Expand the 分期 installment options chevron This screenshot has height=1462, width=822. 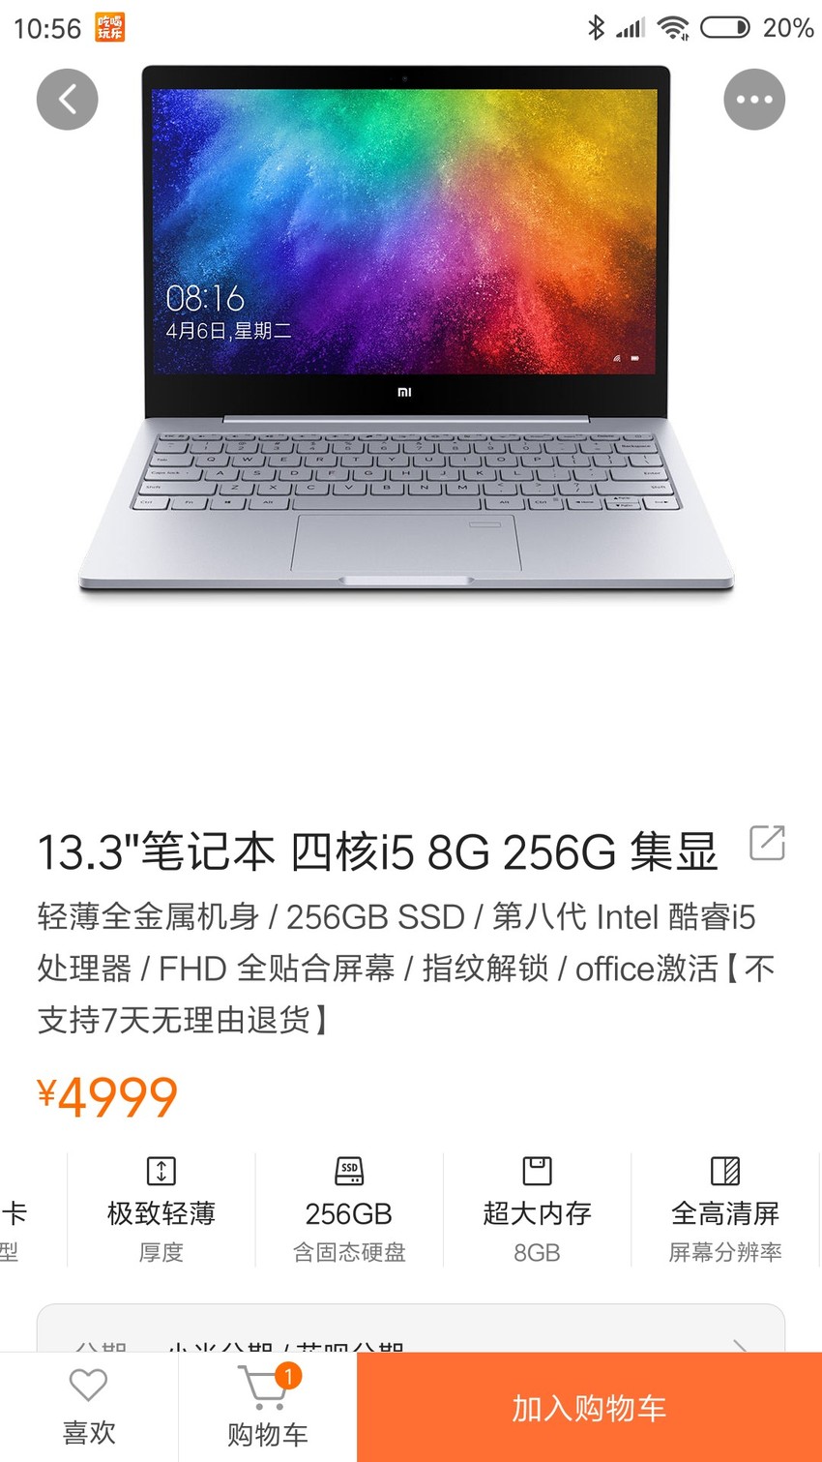740,1346
